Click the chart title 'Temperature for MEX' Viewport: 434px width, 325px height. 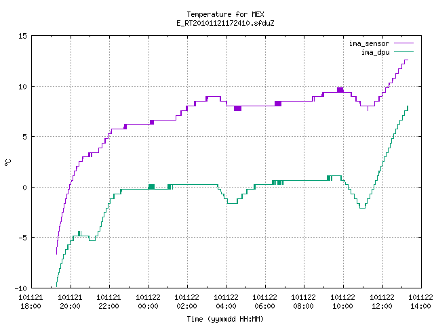pyautogui.click(x=225, y=14)
